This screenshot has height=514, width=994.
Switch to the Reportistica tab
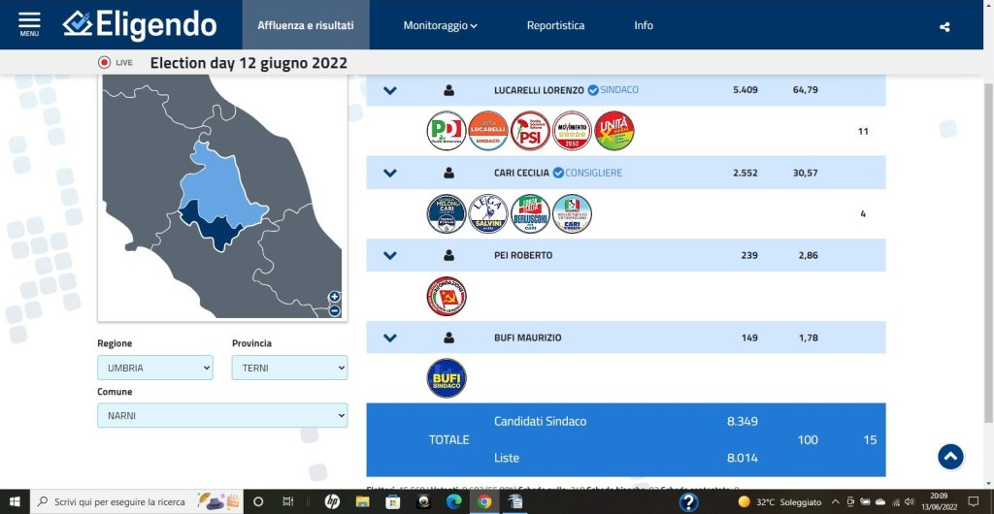[555, 25]
